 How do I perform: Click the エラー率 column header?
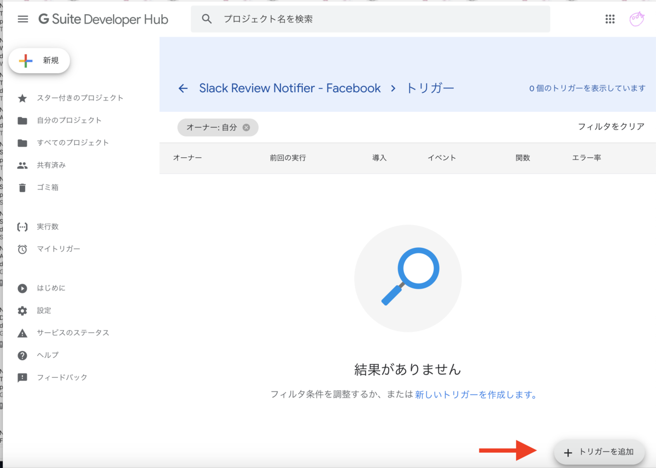point(587,158)
